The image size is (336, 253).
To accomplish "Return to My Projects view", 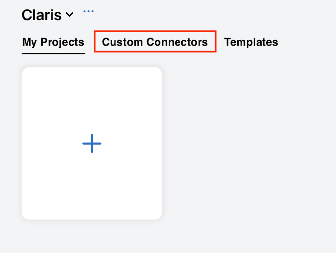I will coord(53,42).
